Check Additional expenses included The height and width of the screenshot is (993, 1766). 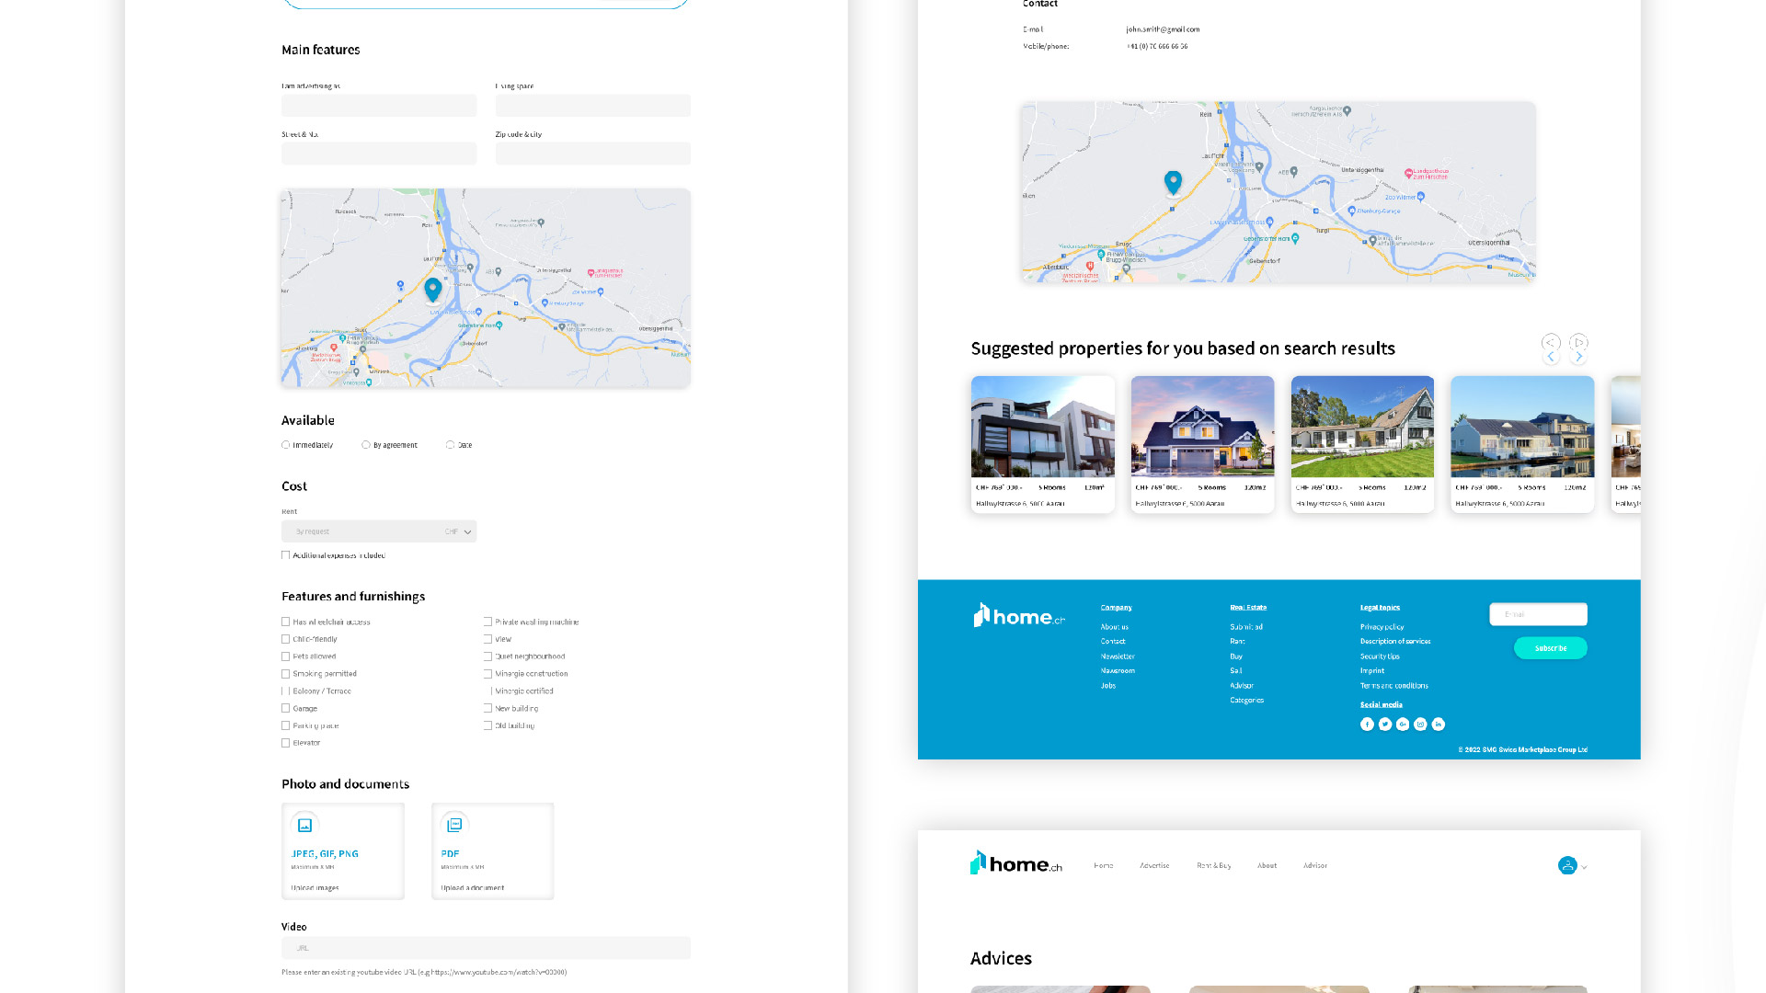pyautogui.click(x=286, y=555)
